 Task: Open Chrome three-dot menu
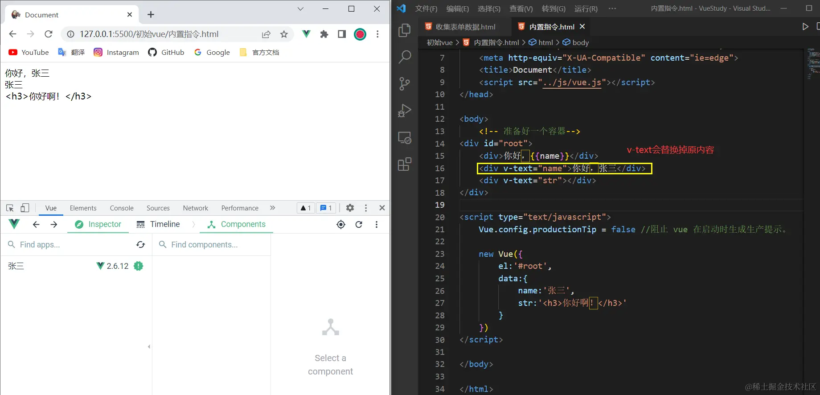[x=377, y=34]
